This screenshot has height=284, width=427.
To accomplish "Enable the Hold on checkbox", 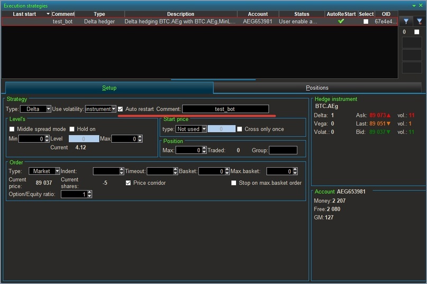I will [x=72, y=129].
